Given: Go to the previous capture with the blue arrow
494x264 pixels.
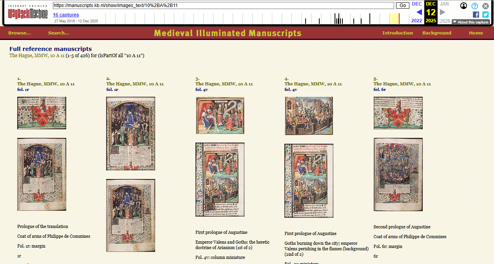Looking at the screenshot, I should coord(419,12).
